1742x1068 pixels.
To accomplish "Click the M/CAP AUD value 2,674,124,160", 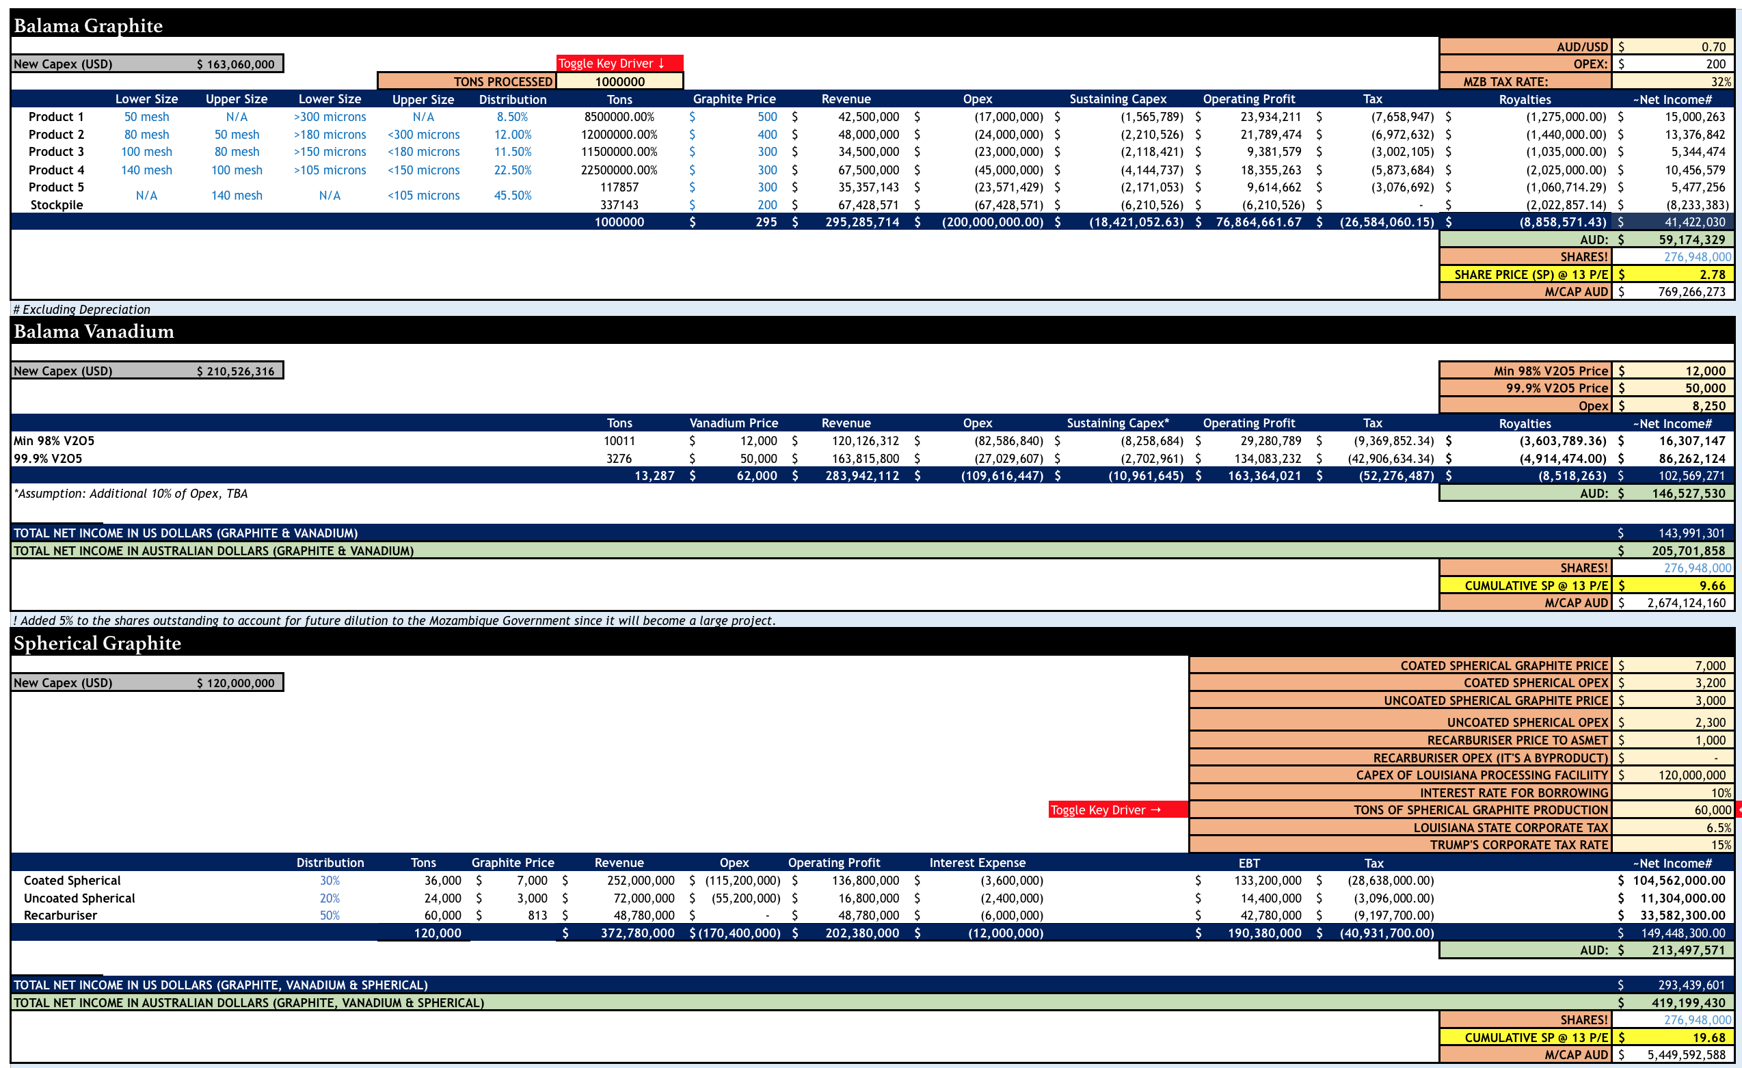I will [1673, 602].
